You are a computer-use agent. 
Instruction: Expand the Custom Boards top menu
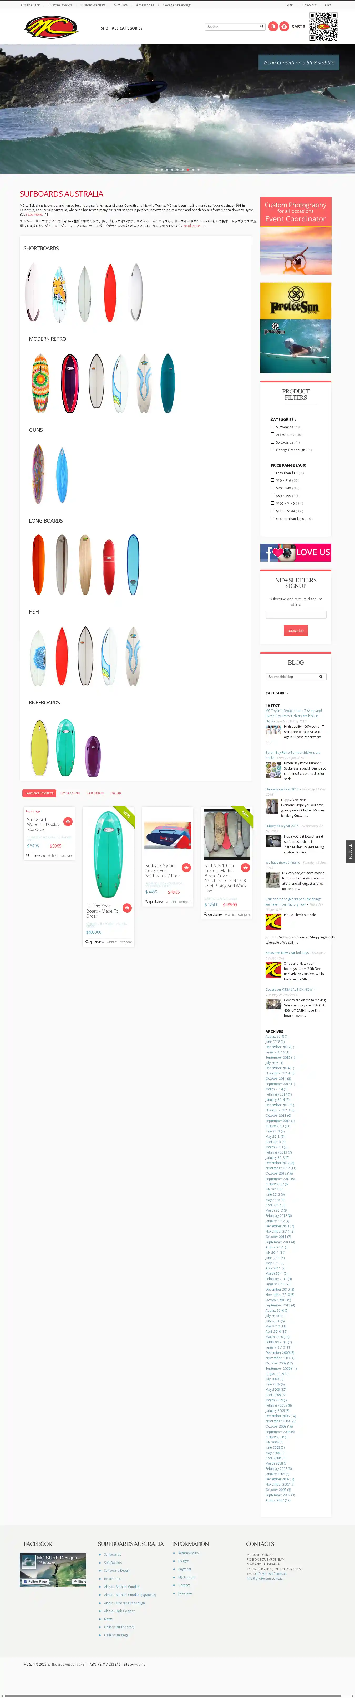coord(60,5)
